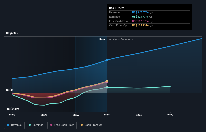Toggle the Free Cash Flow legend button

(x=62, y=125)
